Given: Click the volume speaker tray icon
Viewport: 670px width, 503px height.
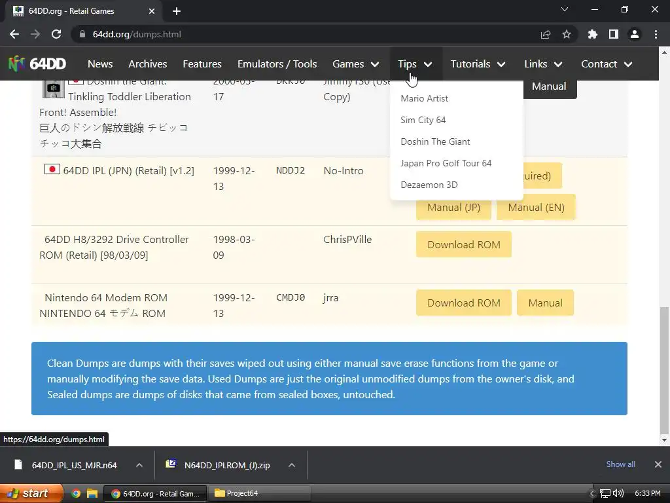Looking at the screenshot, I should [618, 493].
